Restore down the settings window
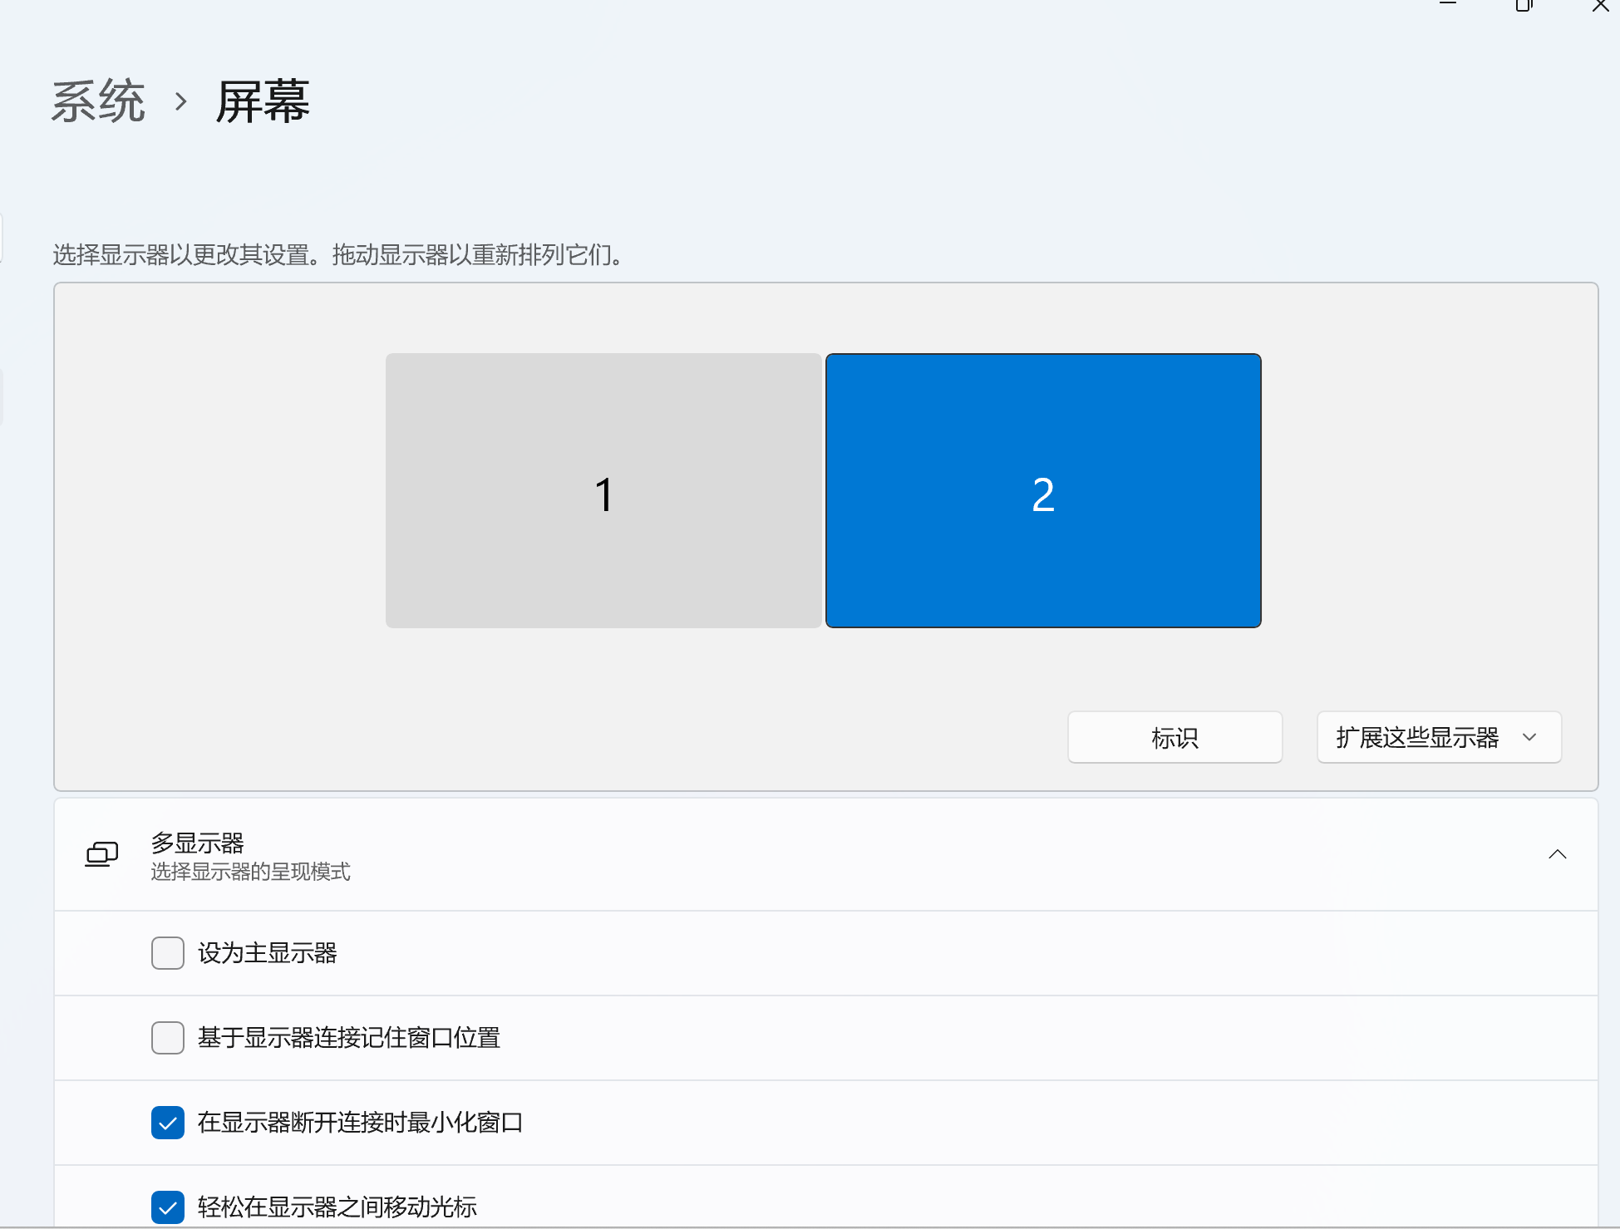The image size is (1620, 1229). point(1524,5)
